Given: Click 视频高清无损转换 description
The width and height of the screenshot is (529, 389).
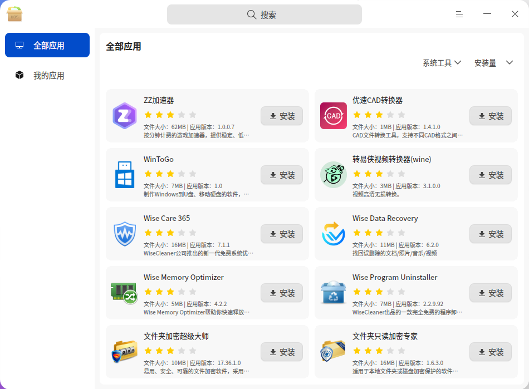Looking at the screenshot, I should 376,194.
